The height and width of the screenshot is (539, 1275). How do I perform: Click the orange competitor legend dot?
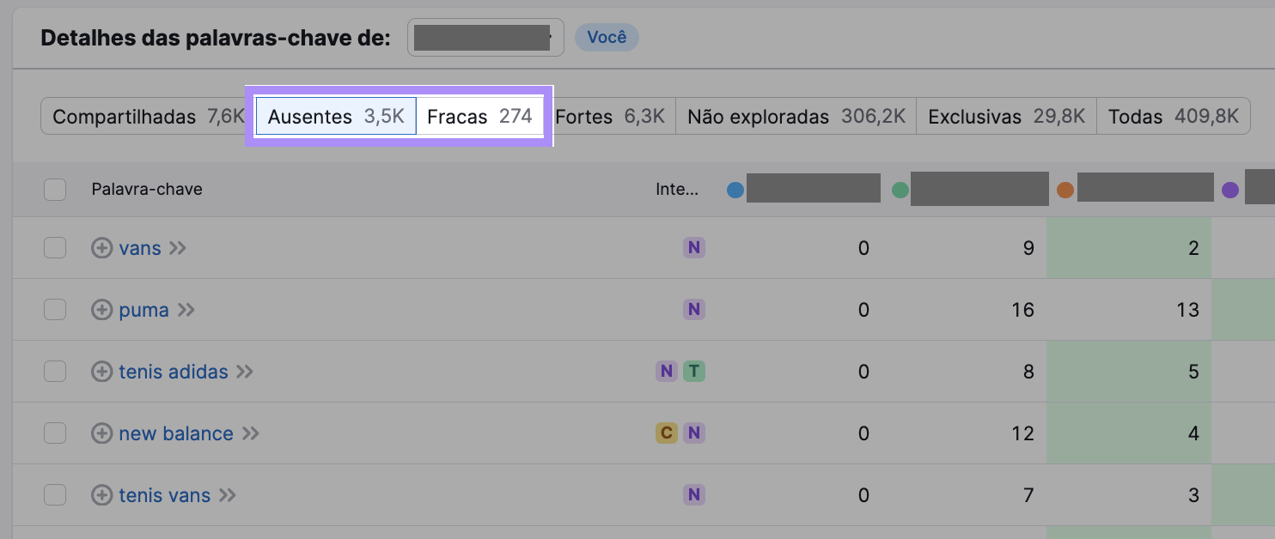tap(1065, 189)
